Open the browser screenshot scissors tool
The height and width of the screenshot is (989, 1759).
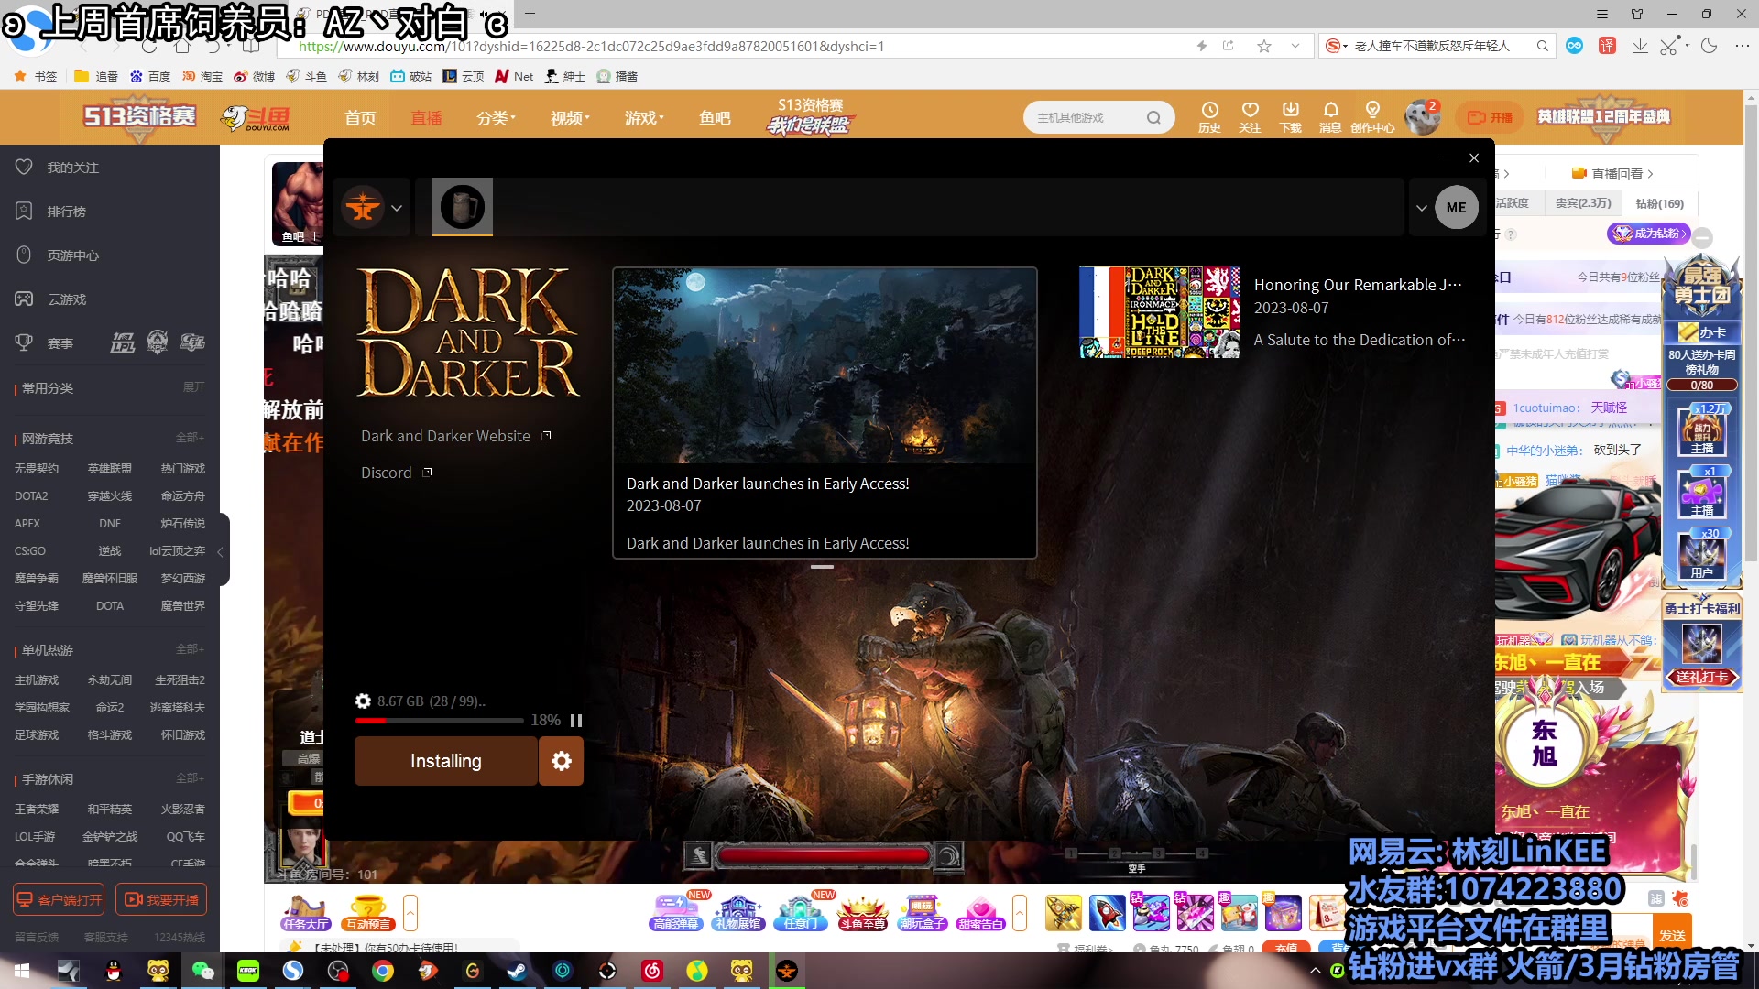pyautogui.click(x=1669, y=46)
